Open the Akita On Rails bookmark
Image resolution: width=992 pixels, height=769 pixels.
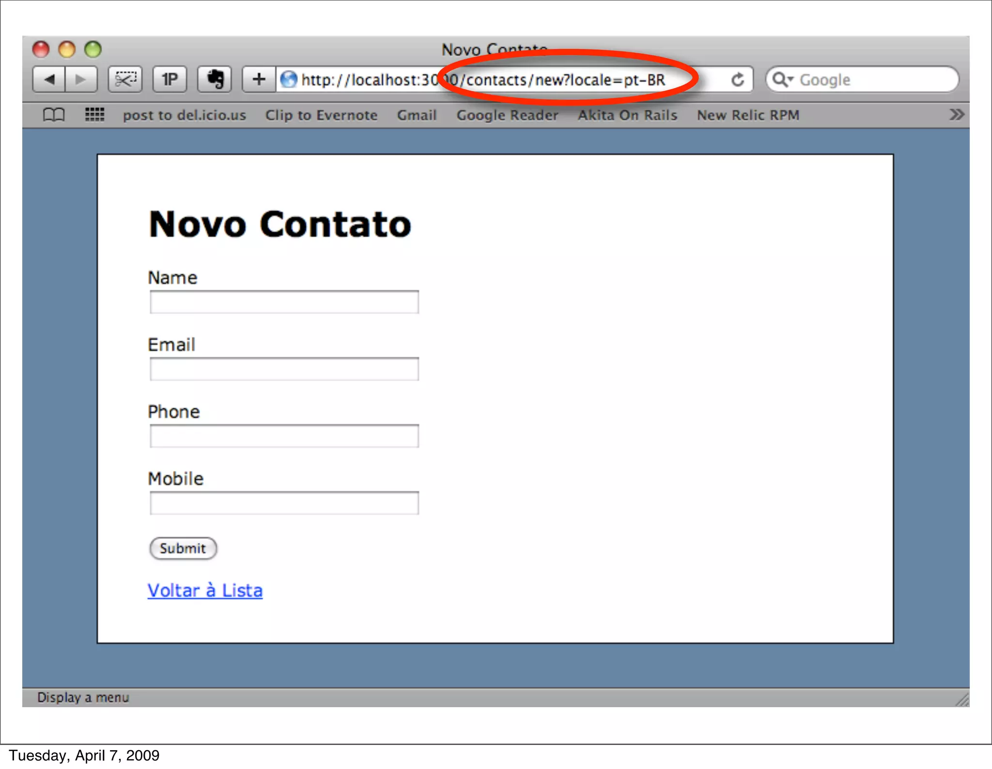[627, 115]
